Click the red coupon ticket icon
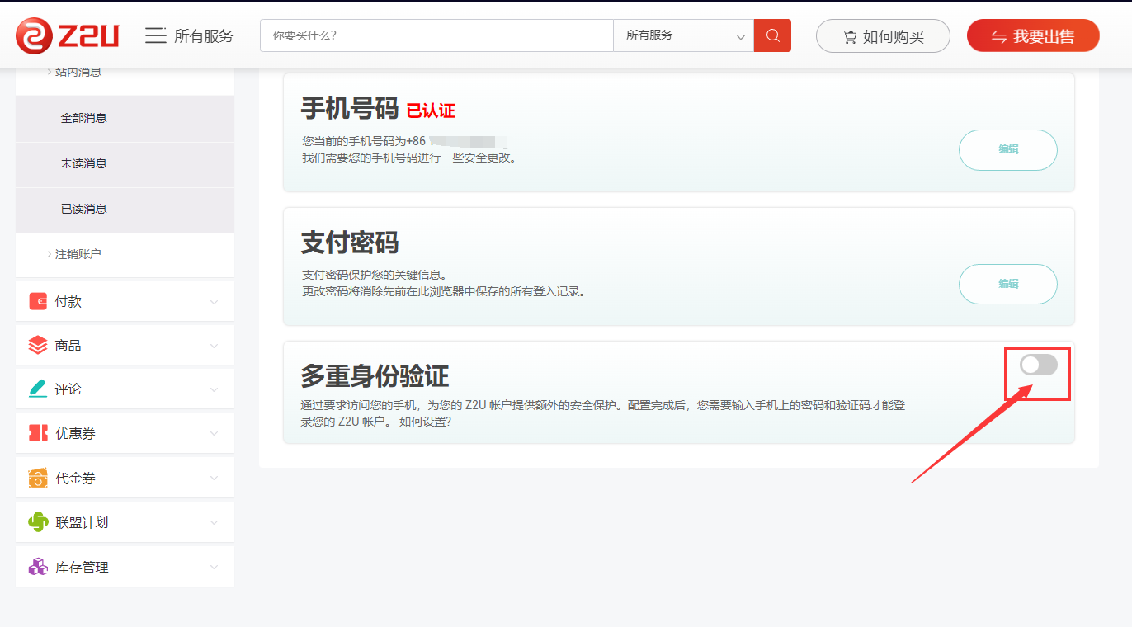1132x627 pixels. click(38, 433)
